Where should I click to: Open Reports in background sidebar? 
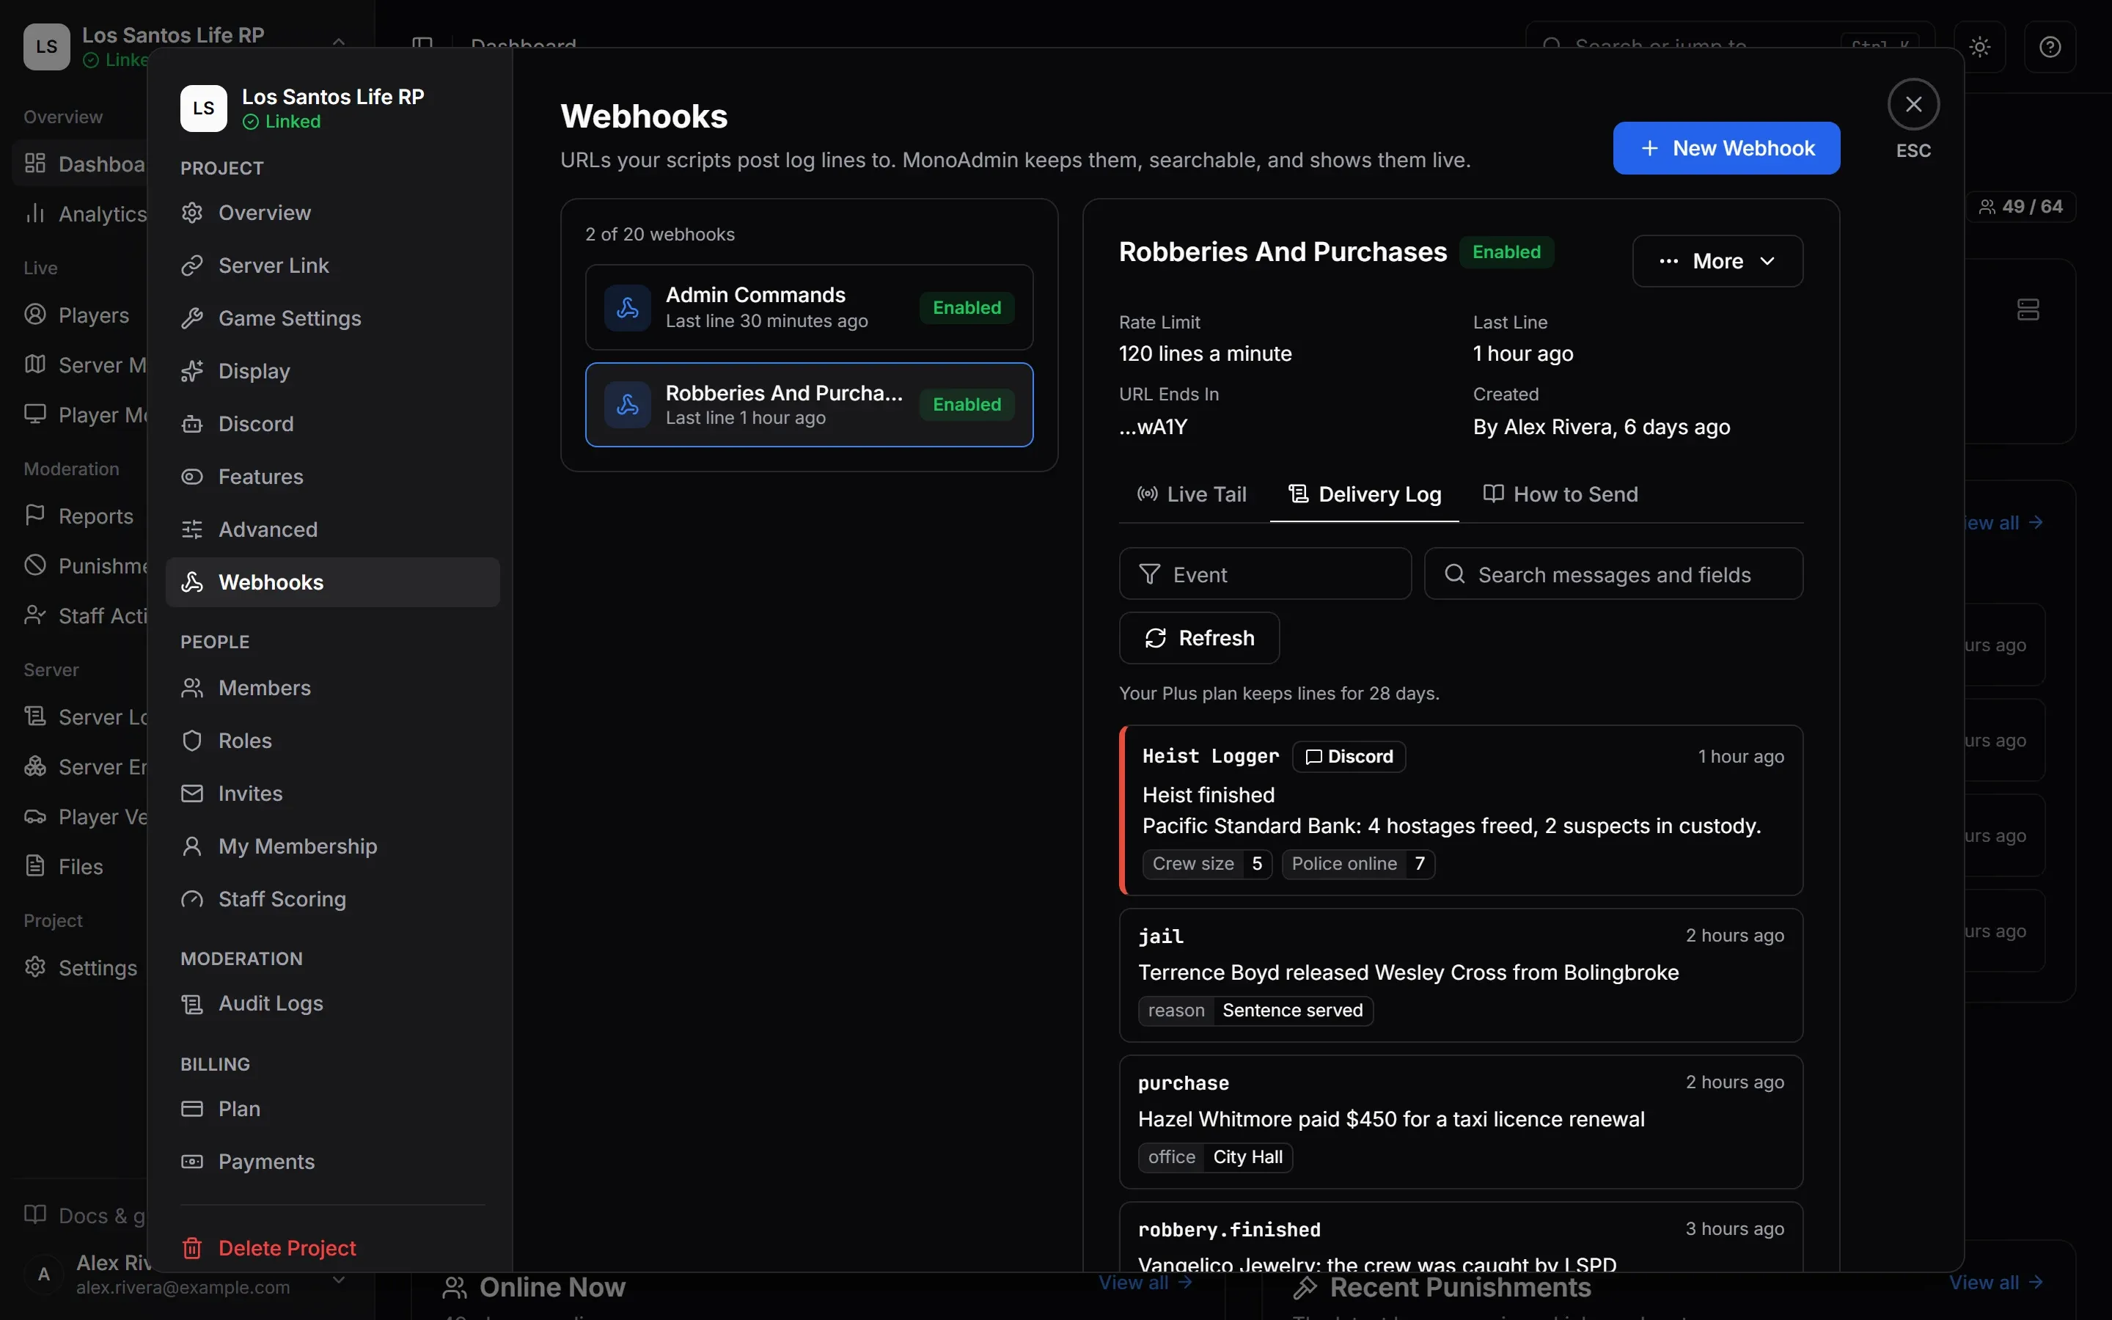coord(80,516)
